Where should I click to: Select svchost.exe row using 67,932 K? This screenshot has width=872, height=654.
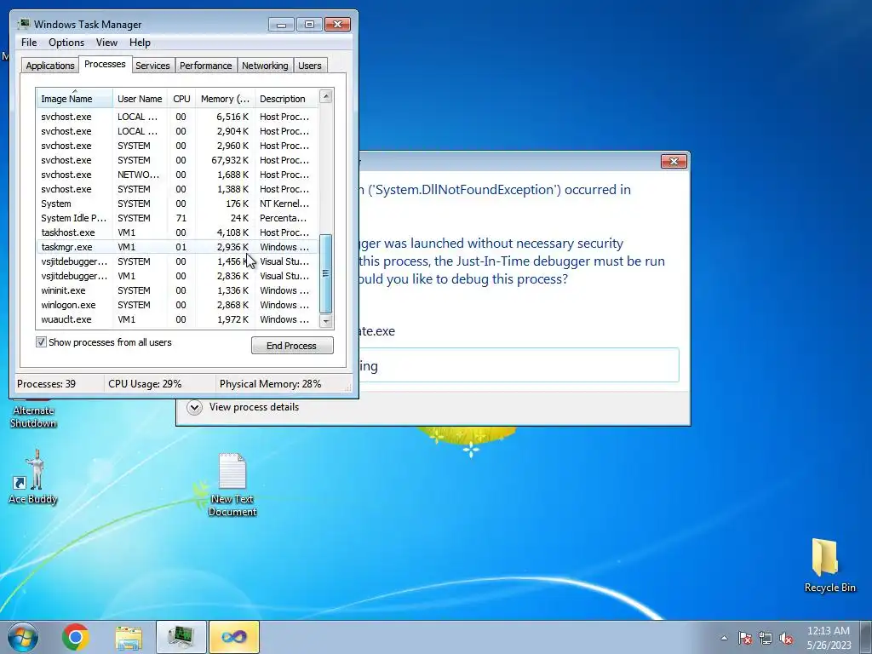(177, 160)
